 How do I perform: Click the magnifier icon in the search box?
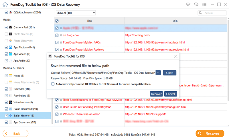[x=201, y=13]
